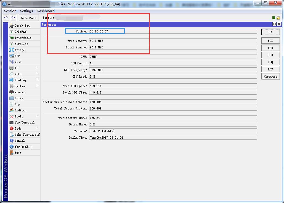Toggle Safe Mode
This screenshot has height=203, width=284.
[x=29, y=18]
